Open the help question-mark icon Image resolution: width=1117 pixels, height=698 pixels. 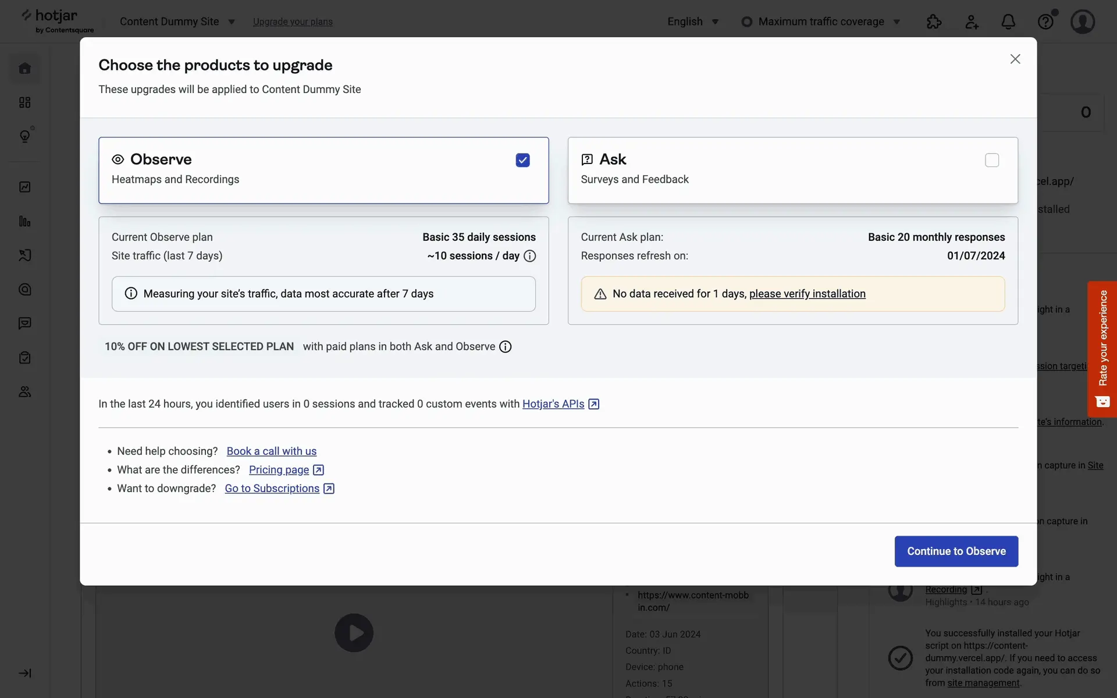pyautogui.click(x=1045, y=22)
